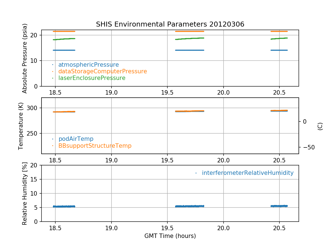Click the GMT Time (hours) axis label
This screenshot has height=249, width=332.
[170, 236]
